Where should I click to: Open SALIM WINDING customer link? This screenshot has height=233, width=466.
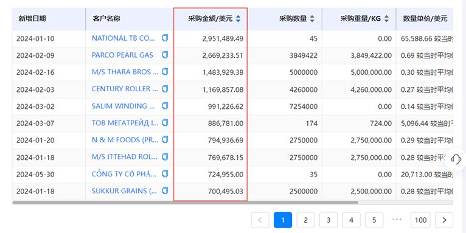[x=123, y=106]
